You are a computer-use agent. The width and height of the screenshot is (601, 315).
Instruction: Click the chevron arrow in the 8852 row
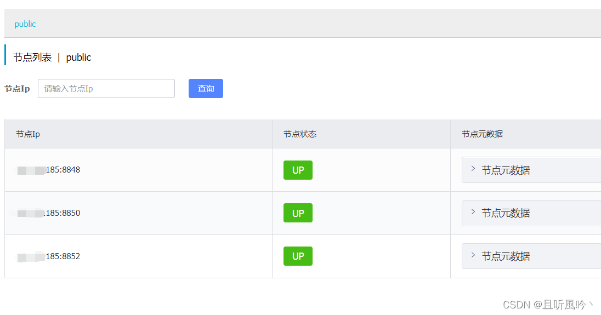(473, 255)
